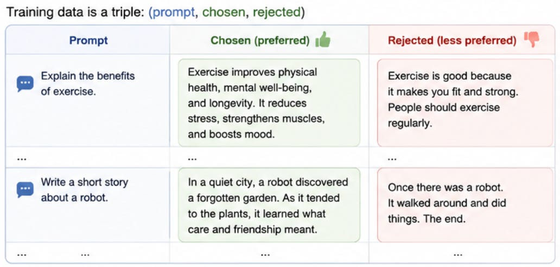Click the red robot rejected response box
560x267 pixels.
click(465, 205)
